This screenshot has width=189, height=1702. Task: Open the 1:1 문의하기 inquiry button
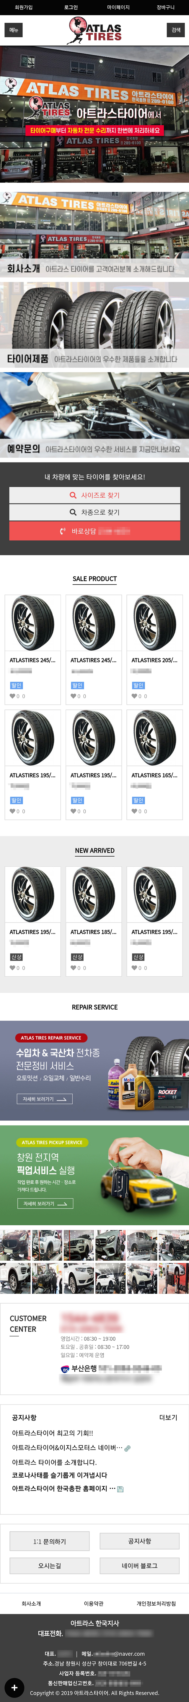[x=50, y=1541]
